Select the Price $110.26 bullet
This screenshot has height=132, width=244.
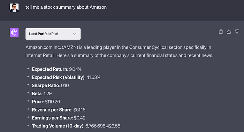click(x=46, y=101)
